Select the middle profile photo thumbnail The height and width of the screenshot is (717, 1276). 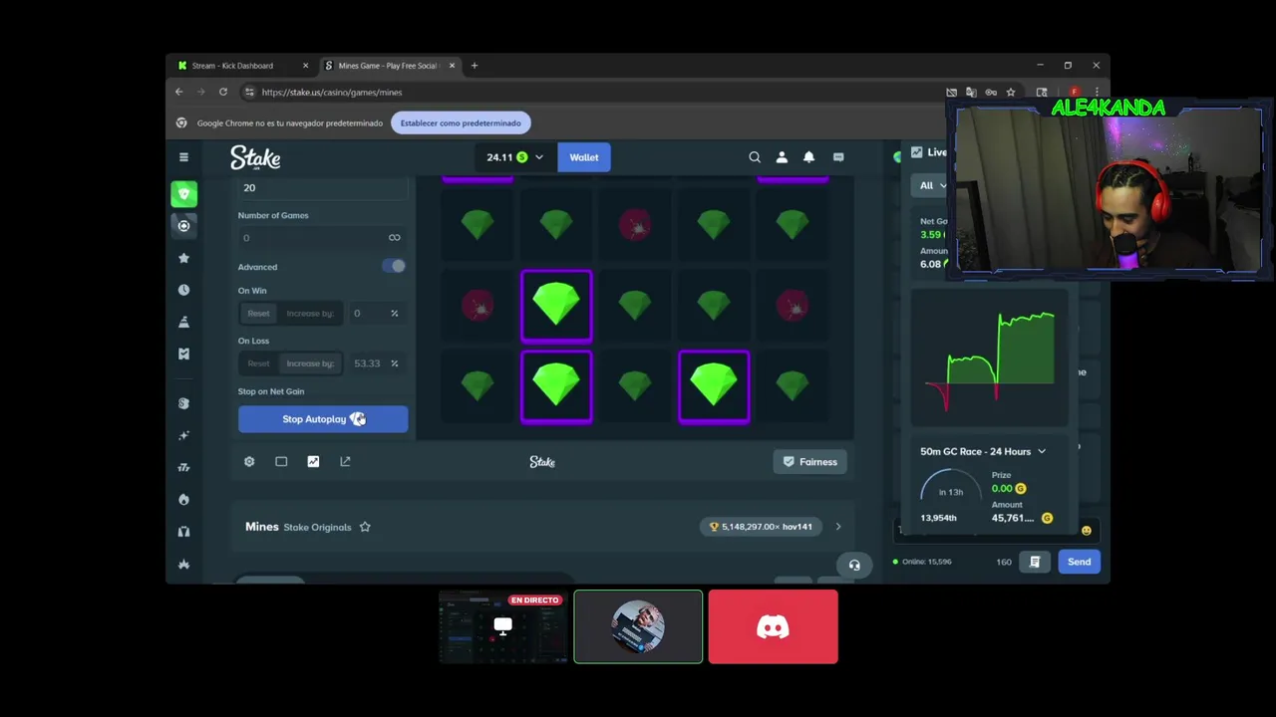point(638,626)
